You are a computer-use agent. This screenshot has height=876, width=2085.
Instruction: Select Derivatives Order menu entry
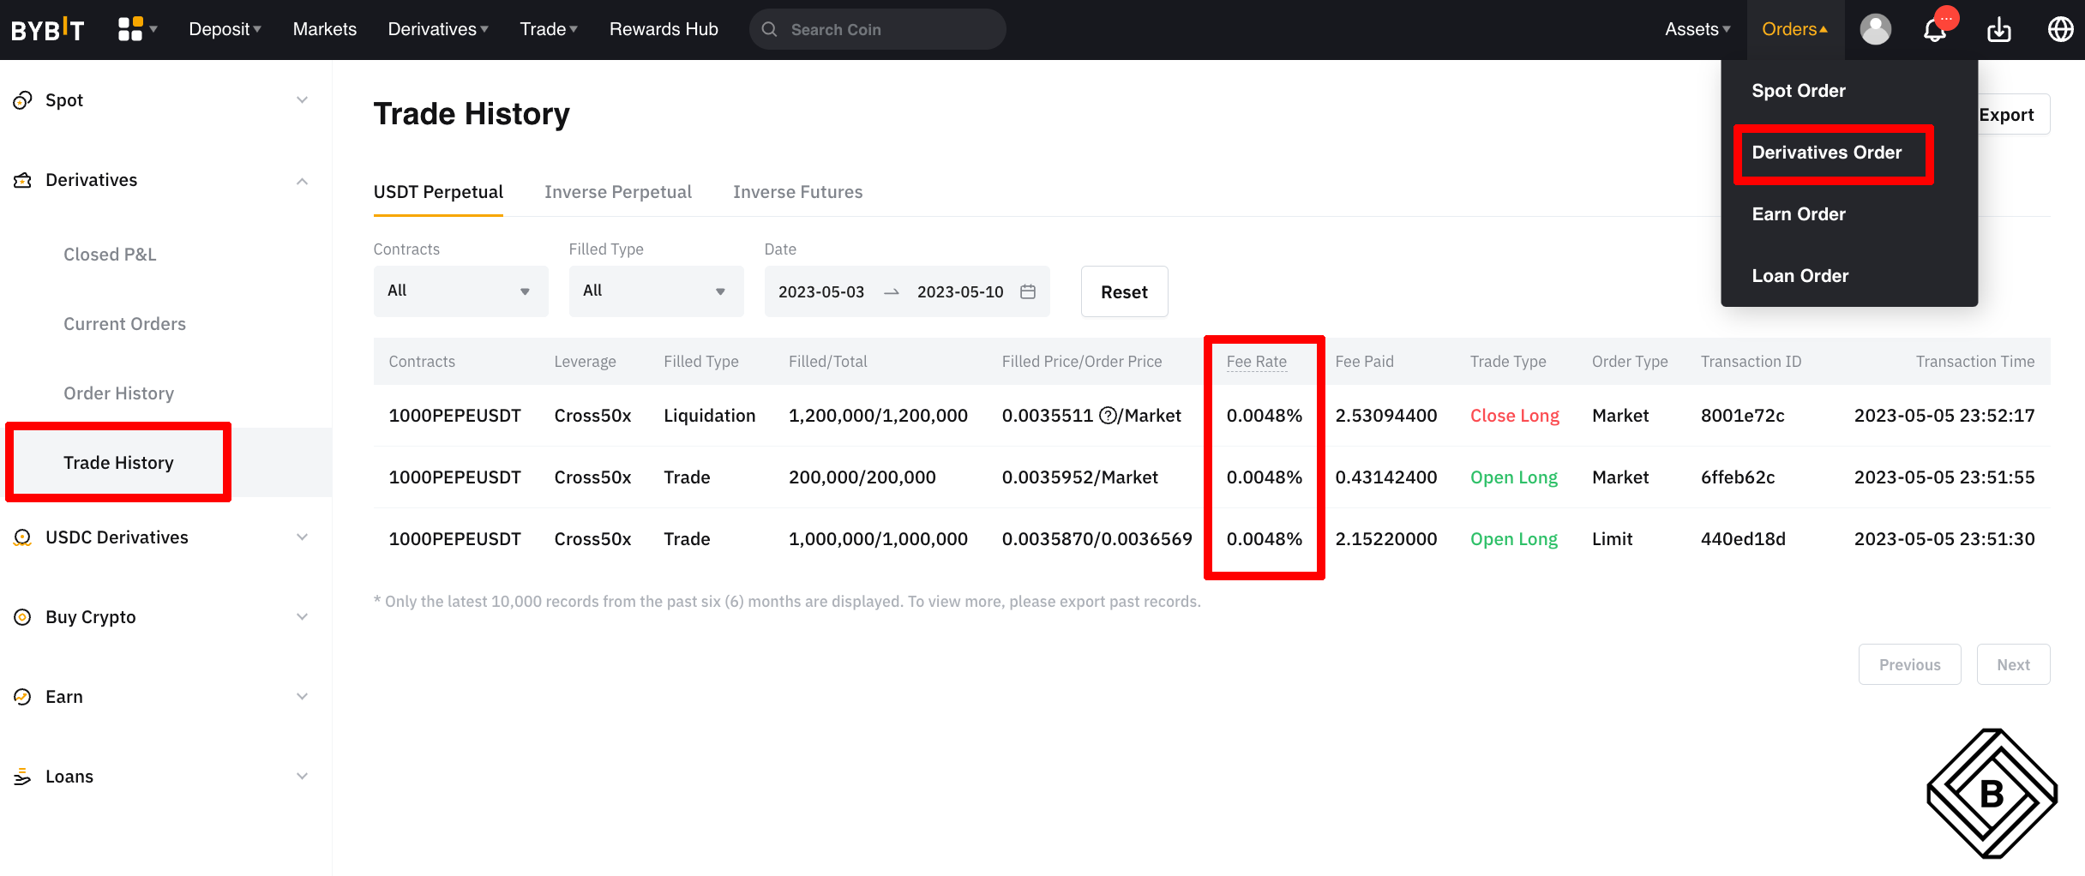1827,153
